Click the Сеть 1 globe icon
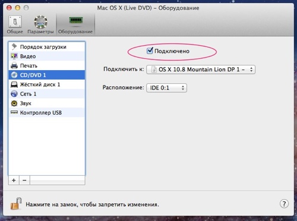The image size is (297, 221). [14, 94]
